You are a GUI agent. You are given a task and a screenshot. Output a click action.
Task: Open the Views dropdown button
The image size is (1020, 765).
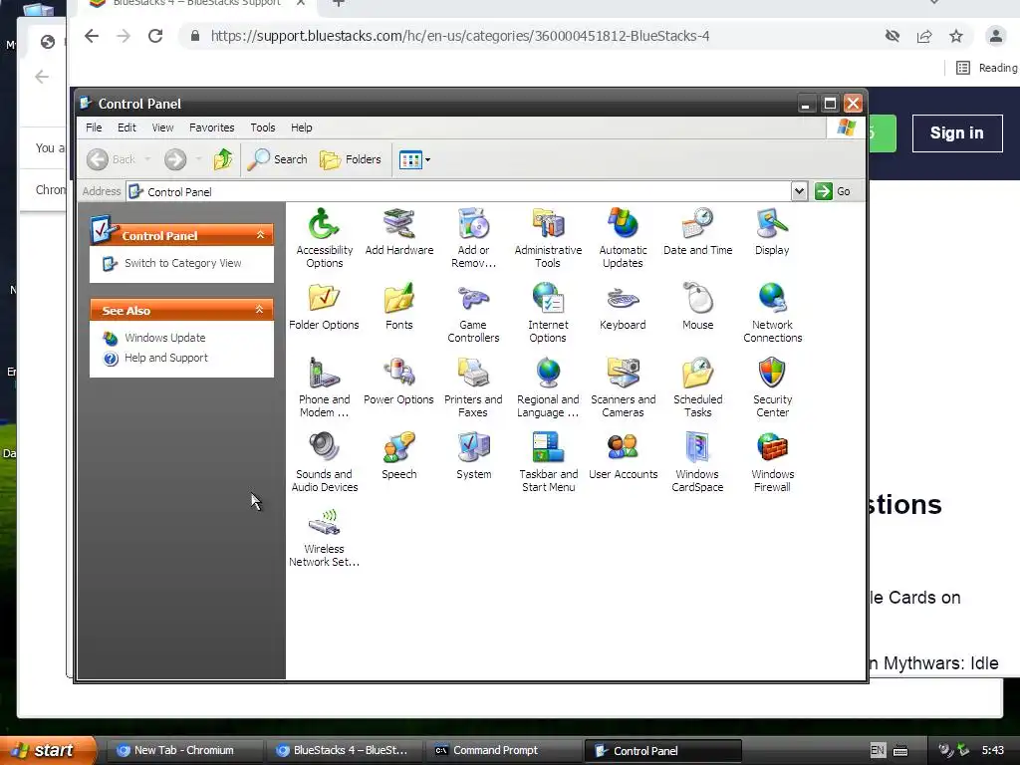414,159
